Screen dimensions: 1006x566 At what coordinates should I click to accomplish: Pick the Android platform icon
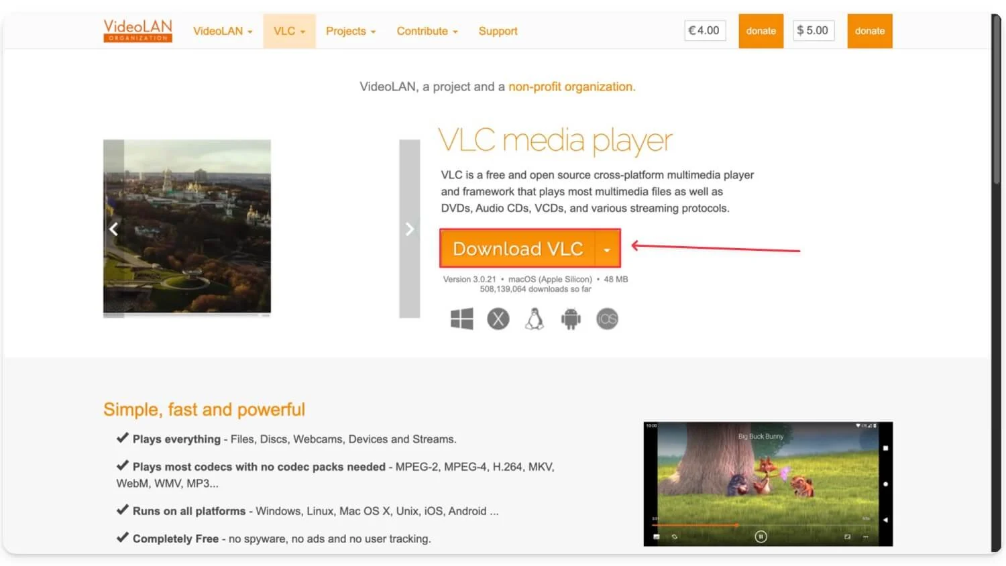[x=571, y=319]
